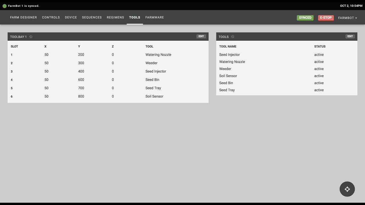Go to the Device tab
Screen dimensions: 365x205
(x=71, y=17)
